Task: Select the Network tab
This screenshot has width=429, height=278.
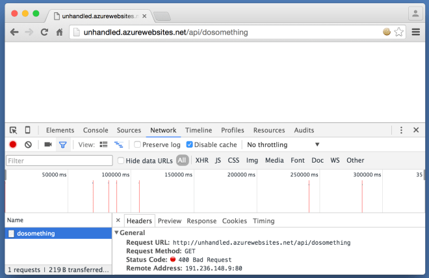Action: (x=163, y=130)
